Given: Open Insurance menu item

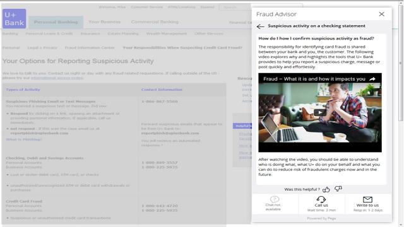Looking at the screenshot, I should point(90,33).
